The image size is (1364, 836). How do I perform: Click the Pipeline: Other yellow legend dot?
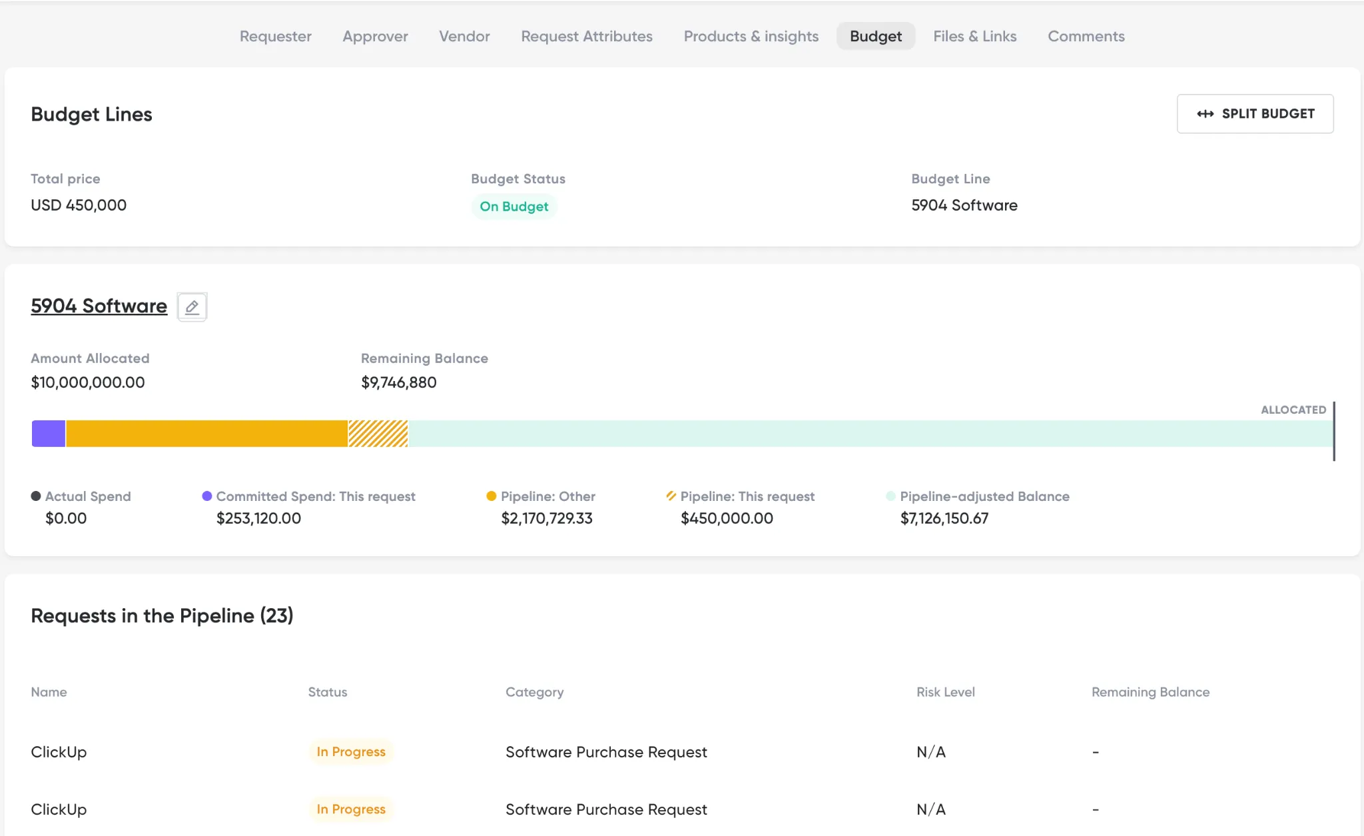click(x=492, y=496)
